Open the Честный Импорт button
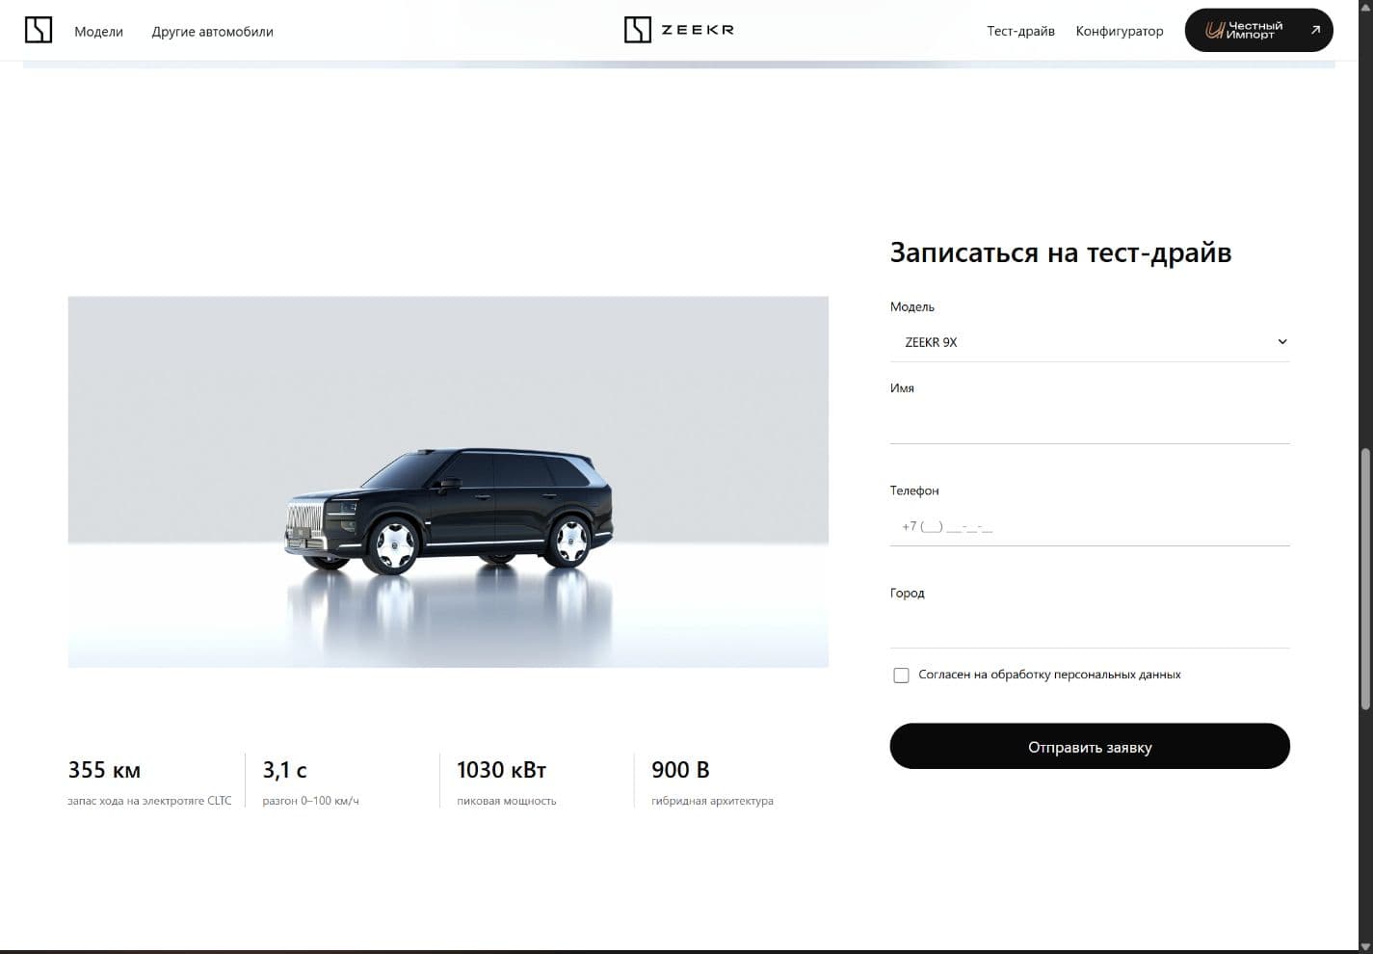Screen dimensions: 1373x954 (1258, 31)
